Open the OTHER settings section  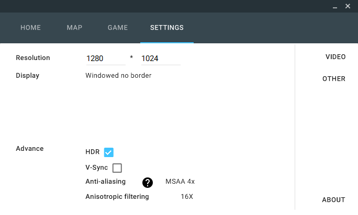pos(333,79)
